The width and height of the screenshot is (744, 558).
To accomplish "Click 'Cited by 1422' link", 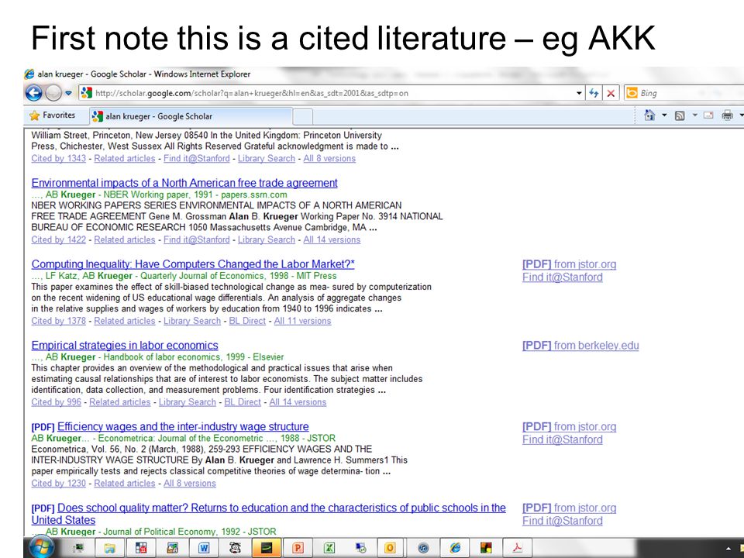I will (58, 239).
